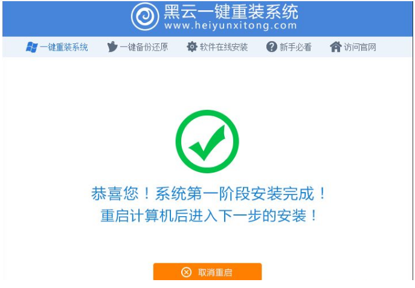Click the question mark help icon
The height and width of the screenshot is (288, 415).
(x=272, y=47)
